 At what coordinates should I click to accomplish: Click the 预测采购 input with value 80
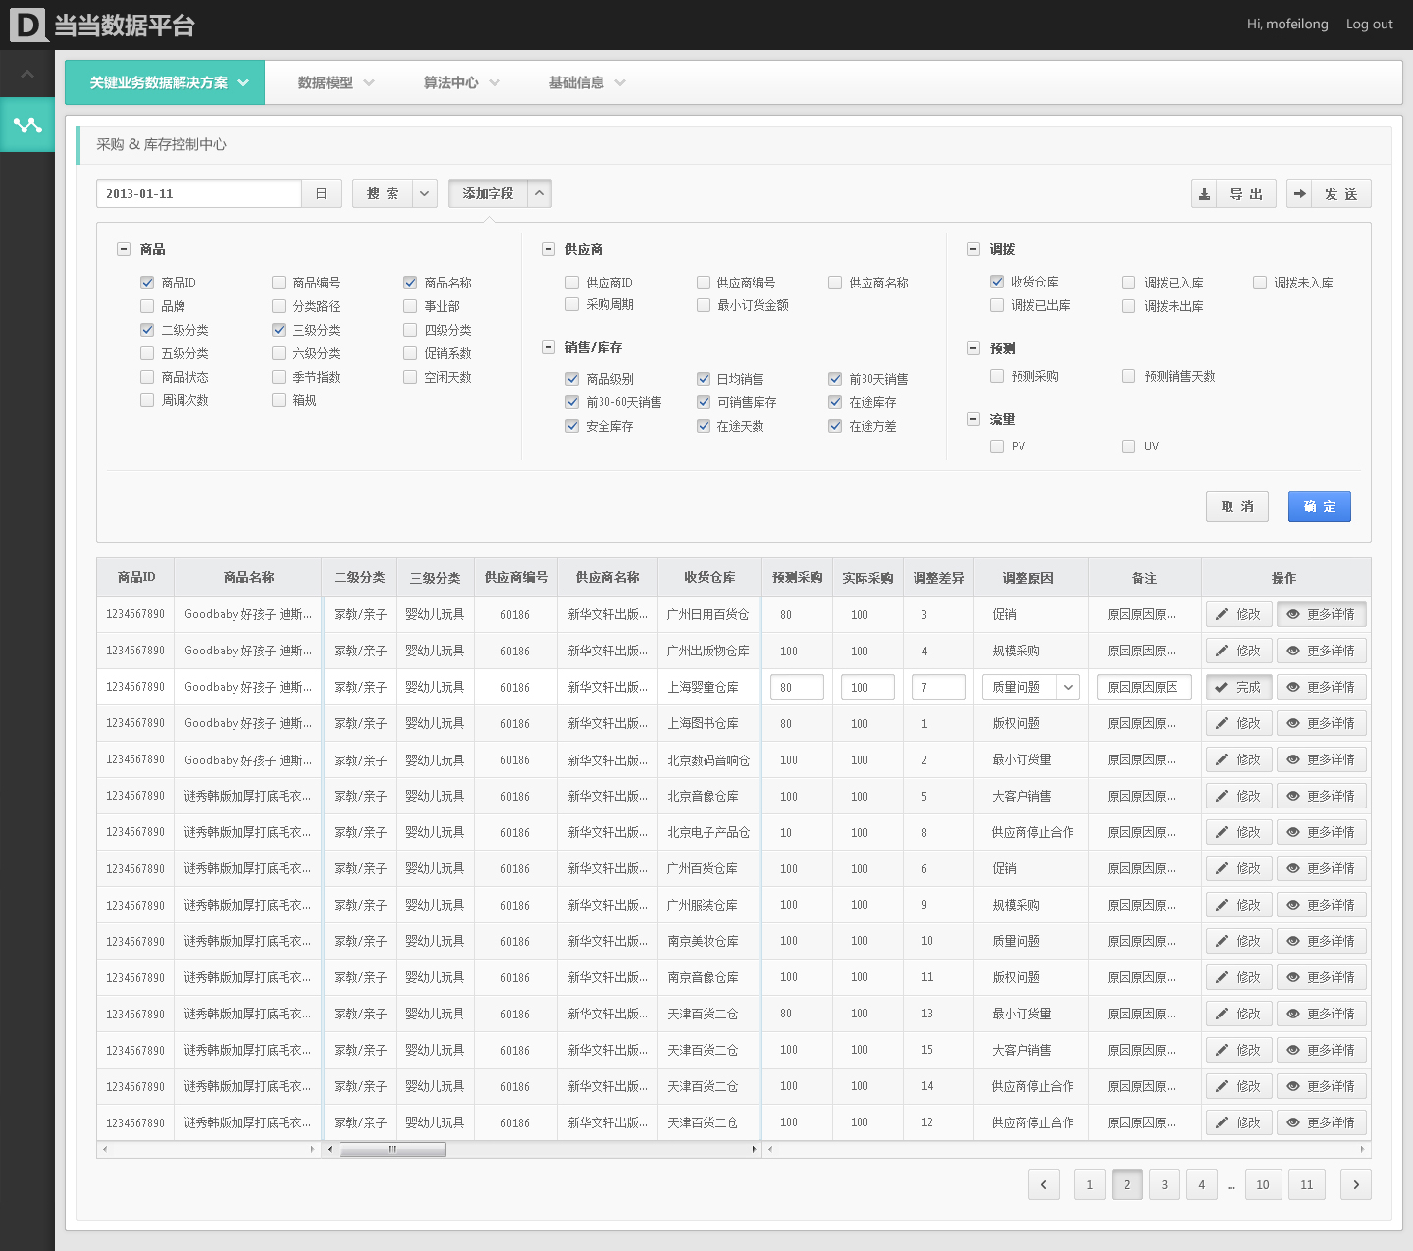pyautogui.click(x=797, y=687)
